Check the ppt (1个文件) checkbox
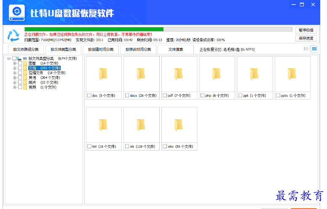Screen dimensions: 327x209 [240, 96]
